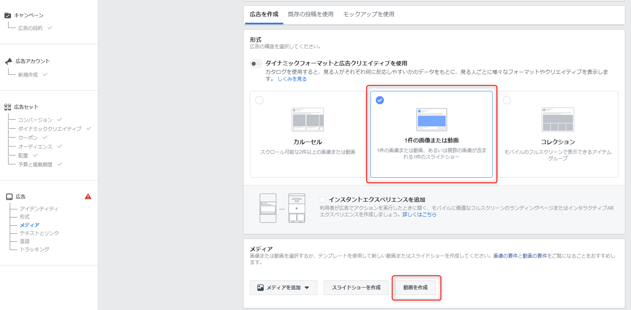
Task: Click the 広告セット grid icon
Action: (8, 107)
